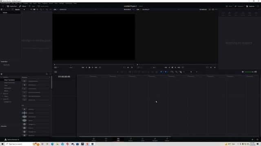Open timeline view options icon

pos(55,72)
